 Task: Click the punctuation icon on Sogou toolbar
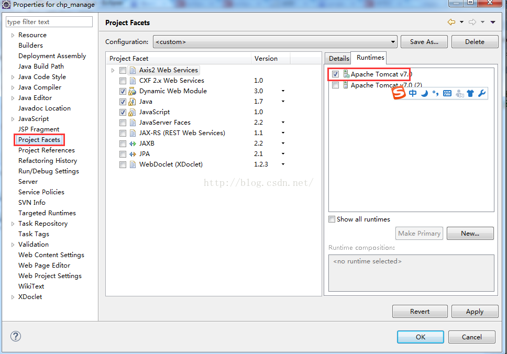(436, 93)
